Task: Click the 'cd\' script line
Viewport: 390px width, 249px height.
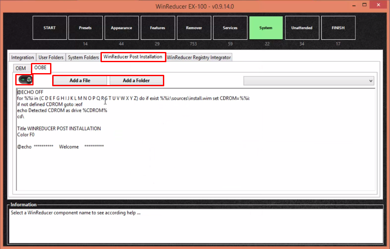Action: tap(21, 116)
